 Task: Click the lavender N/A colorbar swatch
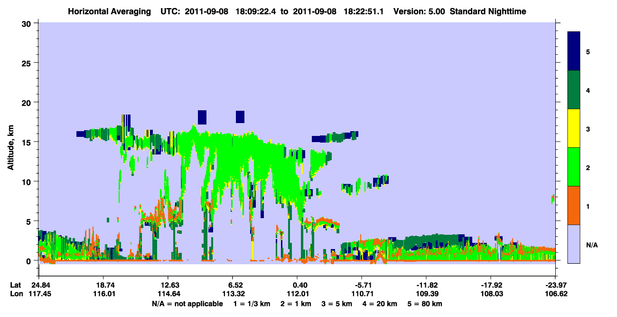click(x=574, y=243)
